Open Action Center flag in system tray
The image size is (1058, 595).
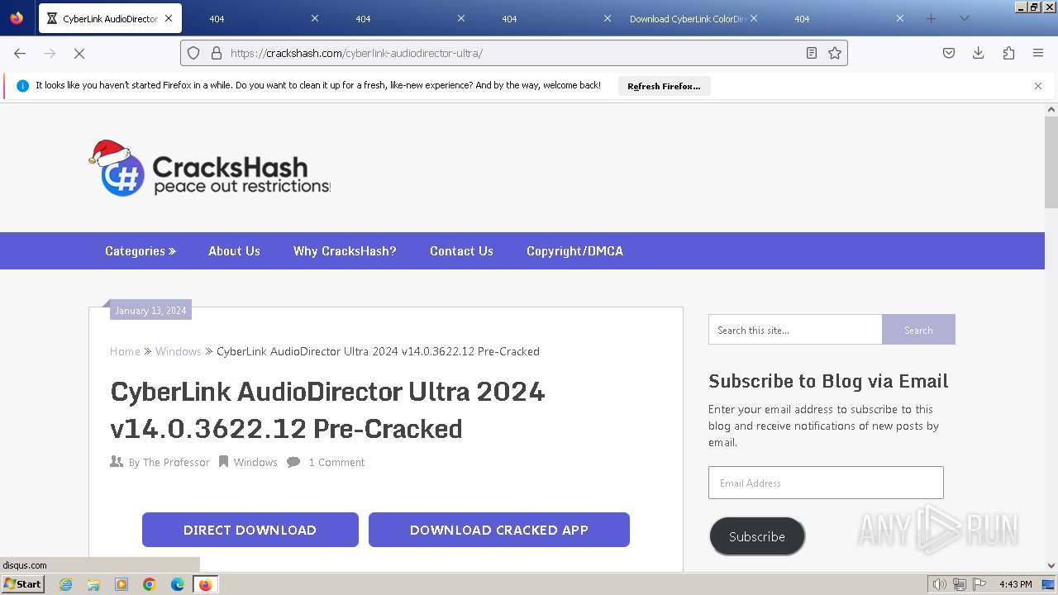click(x=979, y=584)
